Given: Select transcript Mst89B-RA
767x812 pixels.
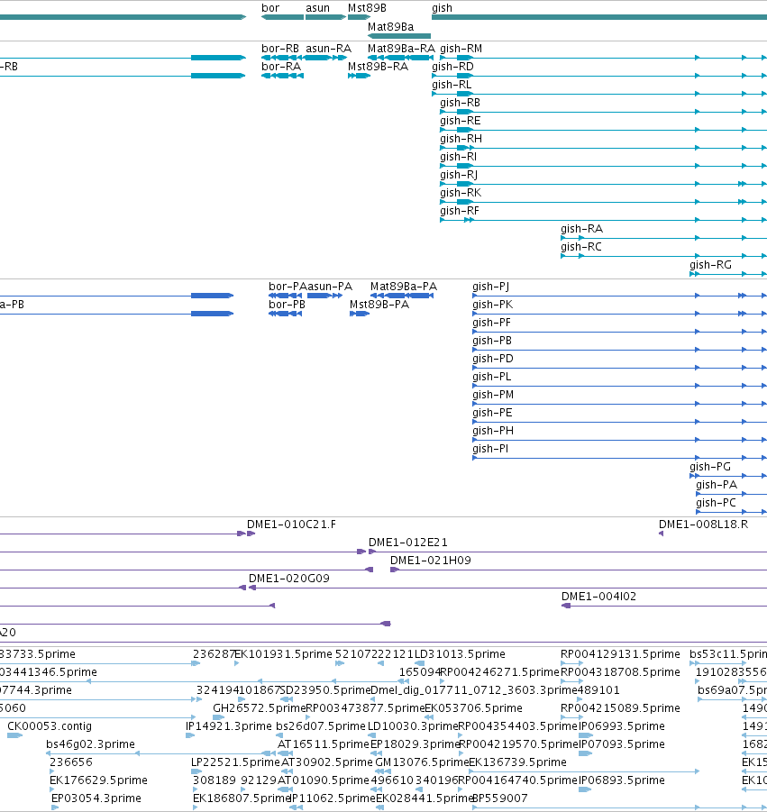Looking at the screenshot, I should (378, 67).
